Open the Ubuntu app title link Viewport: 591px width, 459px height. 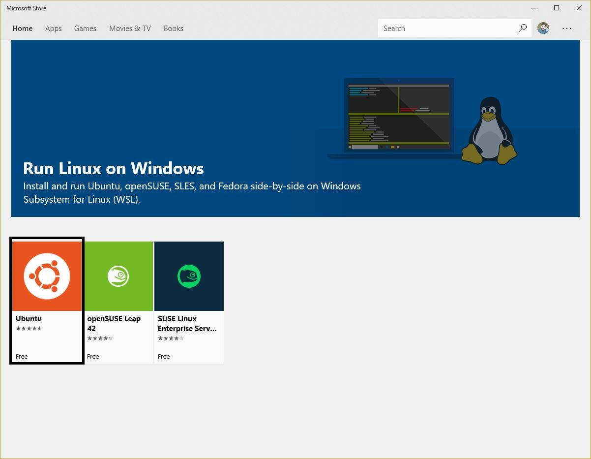[29, 318]
